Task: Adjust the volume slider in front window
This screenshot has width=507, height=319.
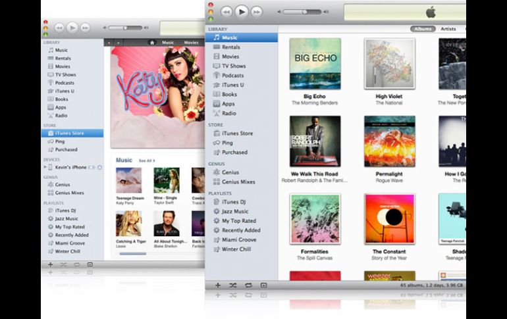Action: [304, 12]
